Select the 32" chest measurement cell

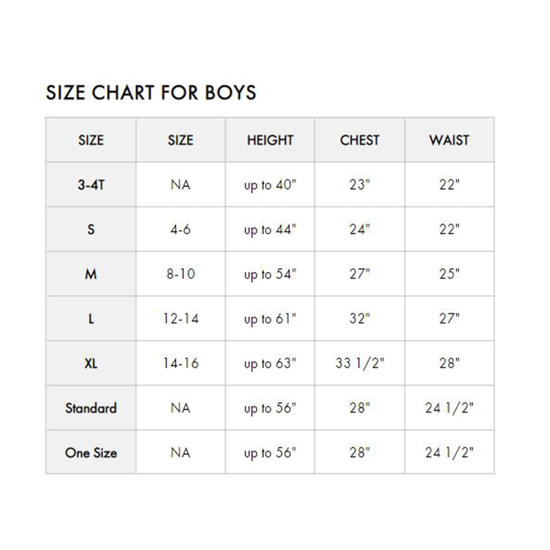pyautogui.click(x=359, y=318)
